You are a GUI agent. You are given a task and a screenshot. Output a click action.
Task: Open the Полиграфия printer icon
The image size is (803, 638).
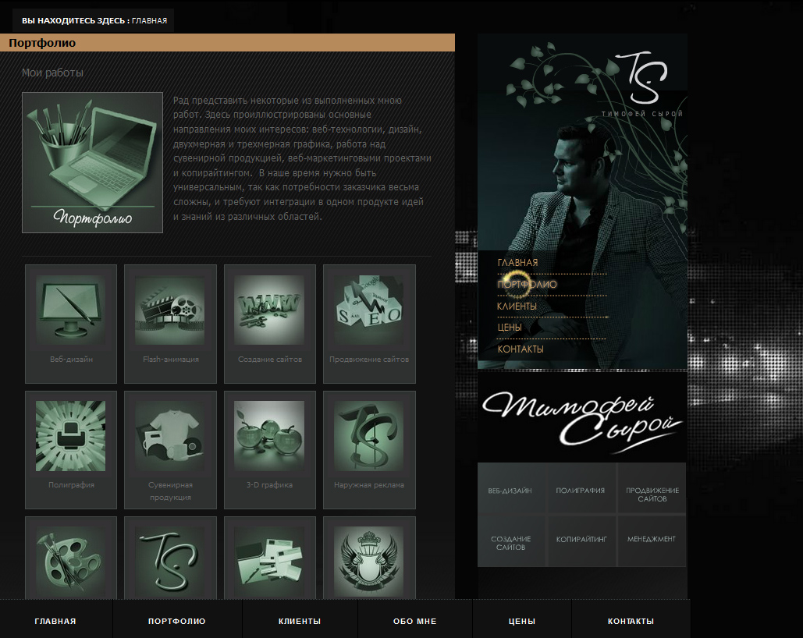[x=71, y=436]
